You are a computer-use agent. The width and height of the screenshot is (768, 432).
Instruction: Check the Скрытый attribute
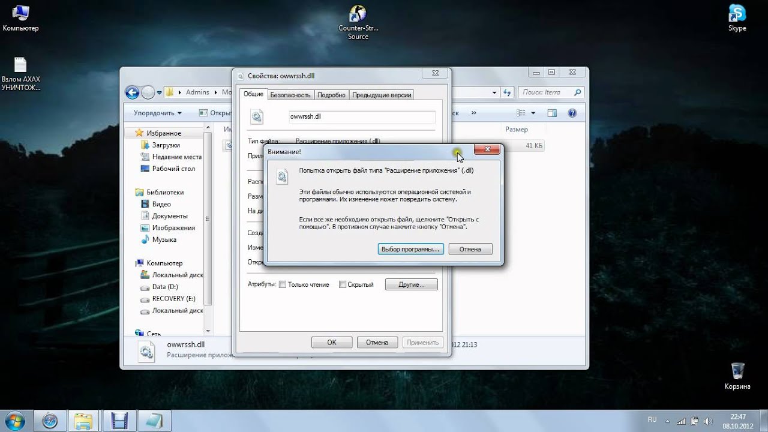coord(343,284)
